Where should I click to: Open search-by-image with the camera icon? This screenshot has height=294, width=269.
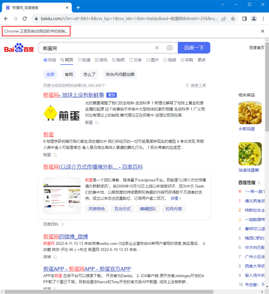point(170,47)
